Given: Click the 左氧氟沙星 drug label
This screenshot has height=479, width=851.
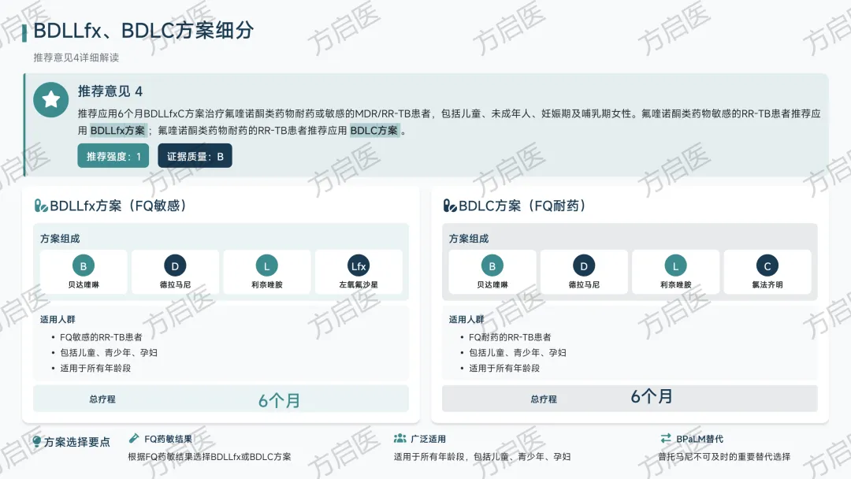Looking at the screenshot, I should pyautogui.click(x=359, y=284).
